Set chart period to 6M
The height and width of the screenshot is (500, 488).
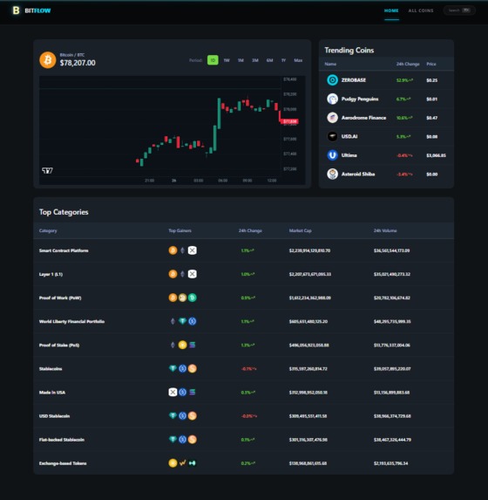point(269,60)
